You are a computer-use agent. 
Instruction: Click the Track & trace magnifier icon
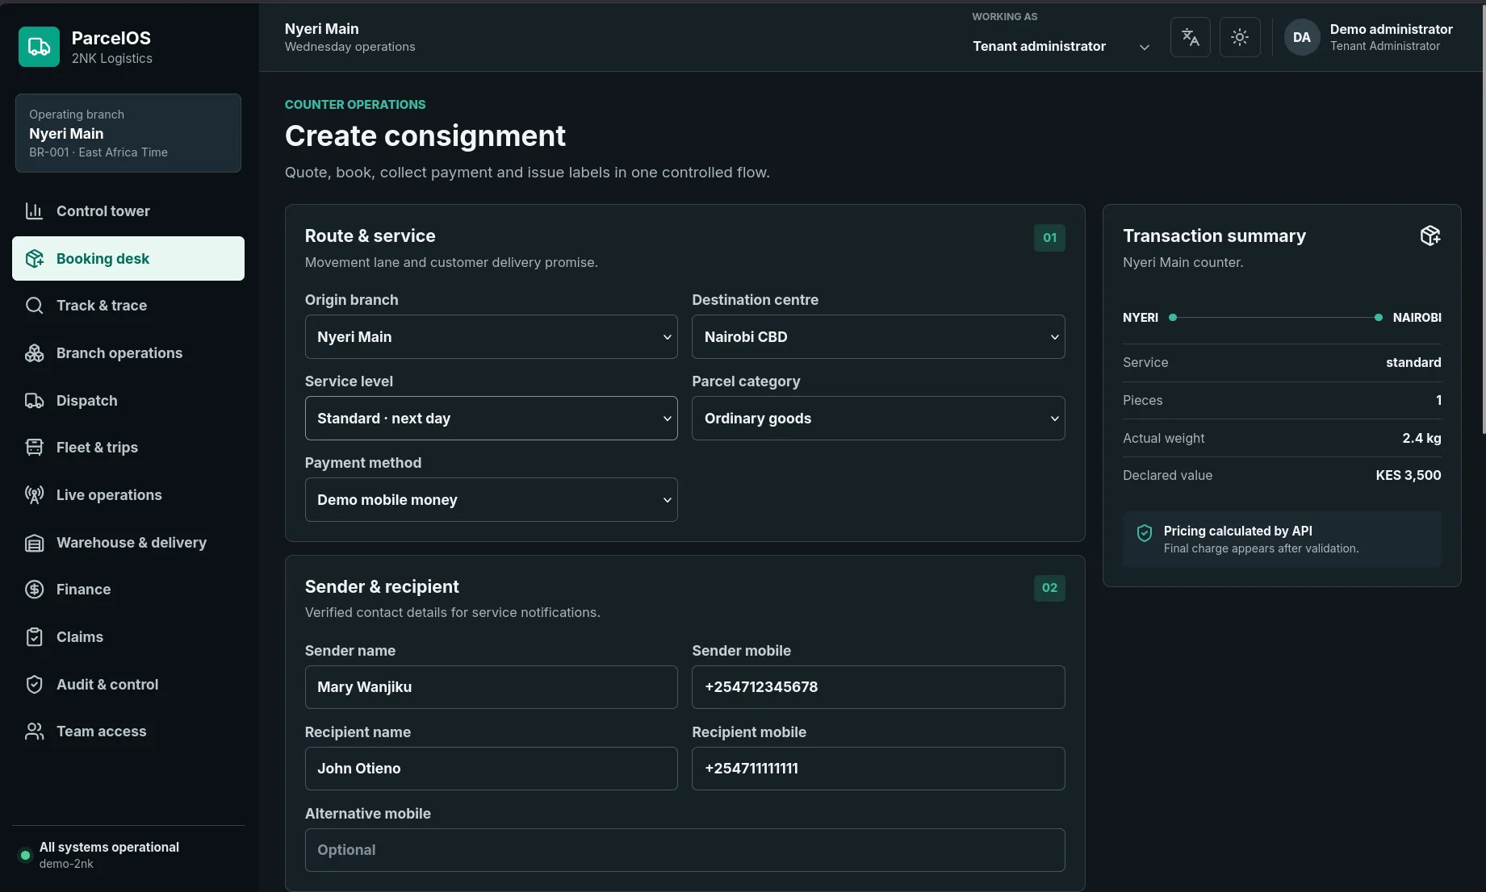(34, 306)
